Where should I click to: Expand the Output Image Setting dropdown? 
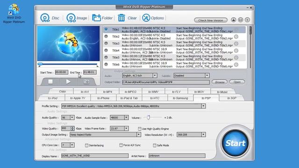[x=139, y=135]
